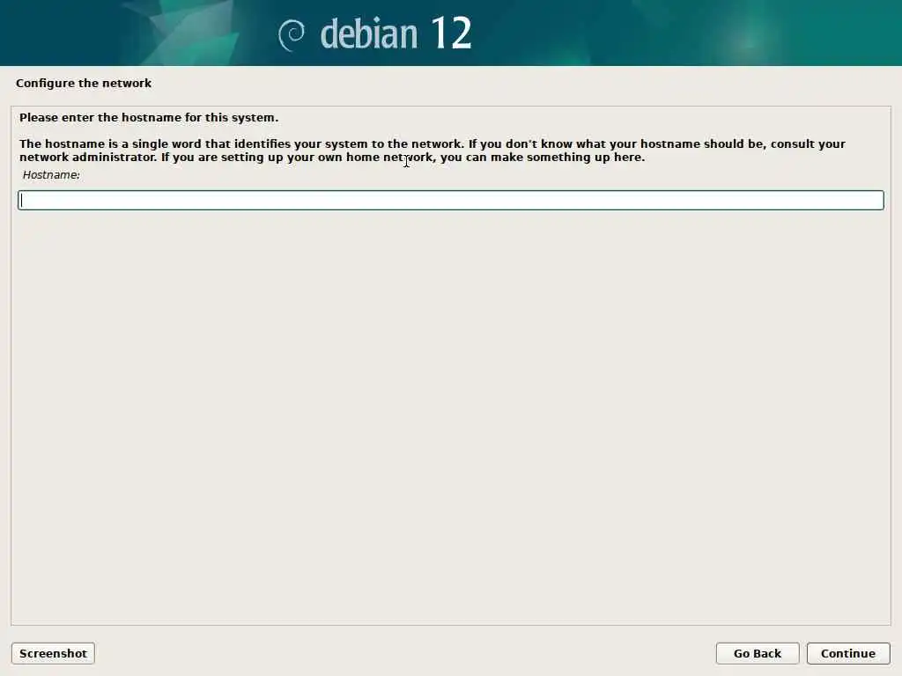Click the "Hostname:" field label

pyautogui.click(x=51, y=175)
